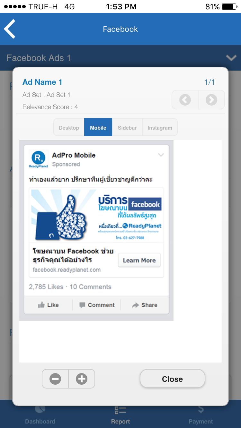241x428 pixels.
Task: Show previous ad with left arrow
Action: [x=185, y=100]
